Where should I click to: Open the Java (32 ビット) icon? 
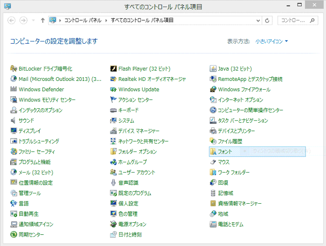tap(213, 68)
